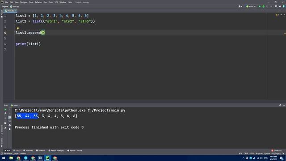This screenshot has width=286, height=161.
Task: Open the TODO tool window tab
Action: pyautogui.click(x=17, y=151)
